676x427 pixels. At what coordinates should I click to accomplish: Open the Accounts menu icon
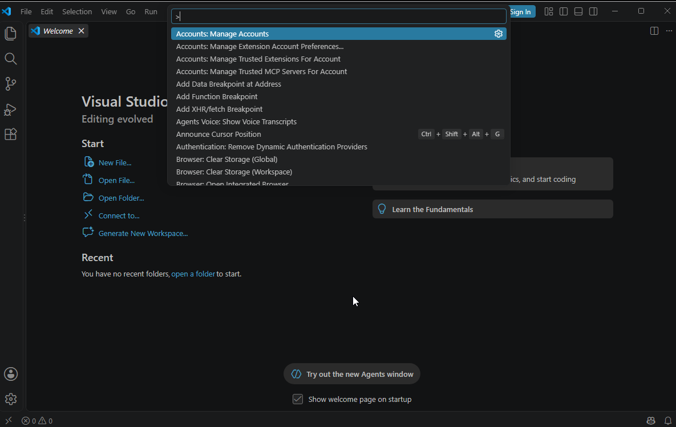pos(11,374)
